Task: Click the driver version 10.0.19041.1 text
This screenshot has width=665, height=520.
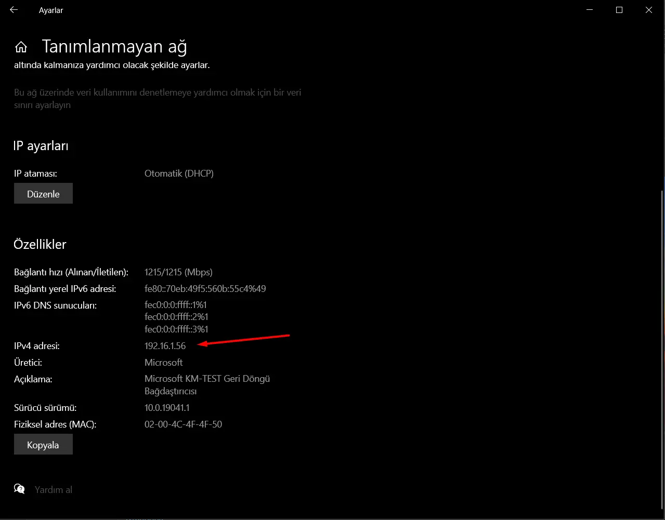Action: tap(167, 407)
